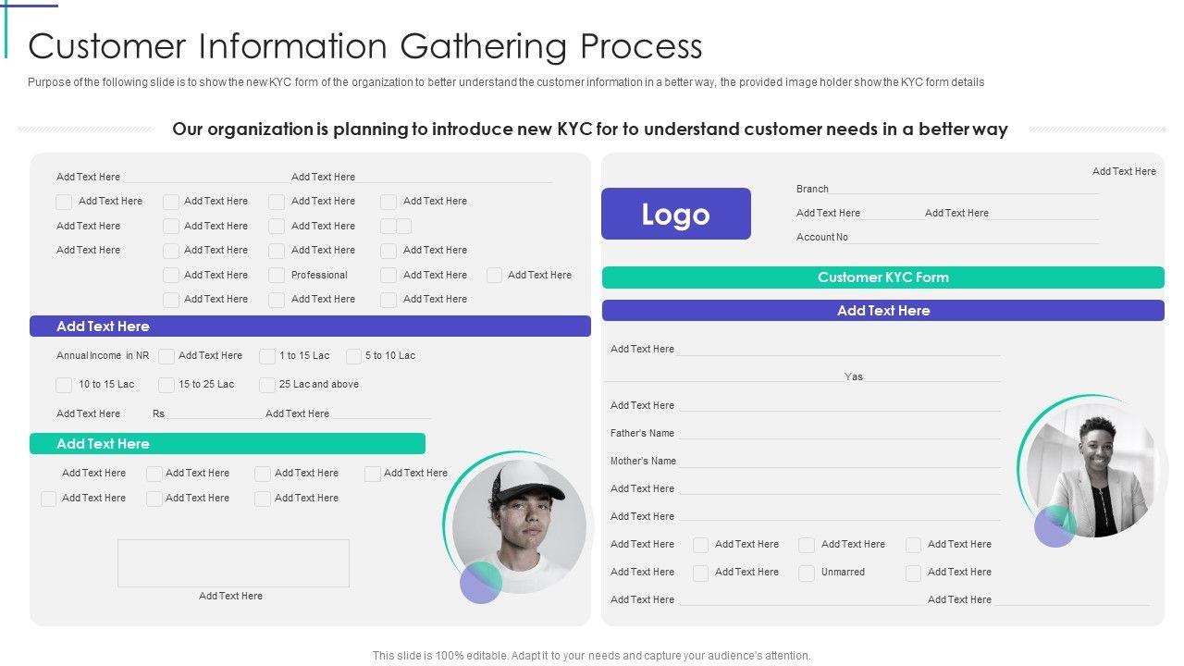1184x666 pixels.
Task: Click the empty signature box
Action: [x=233, y=563]
